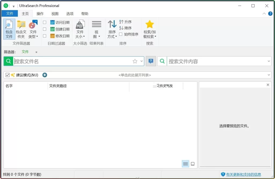Enable the 访问日期 checkbox
This screenshot has height=179, width=275.
pyautogui.click(x=45, y=22)
